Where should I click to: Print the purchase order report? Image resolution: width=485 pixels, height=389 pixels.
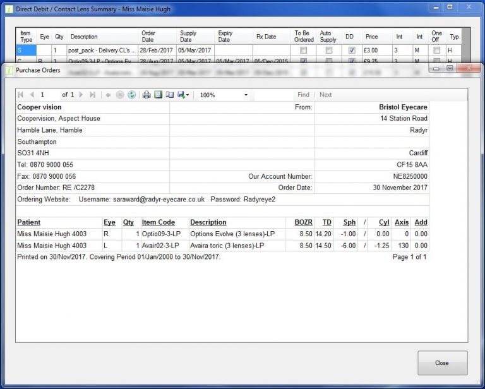click(x=147, y=95)
